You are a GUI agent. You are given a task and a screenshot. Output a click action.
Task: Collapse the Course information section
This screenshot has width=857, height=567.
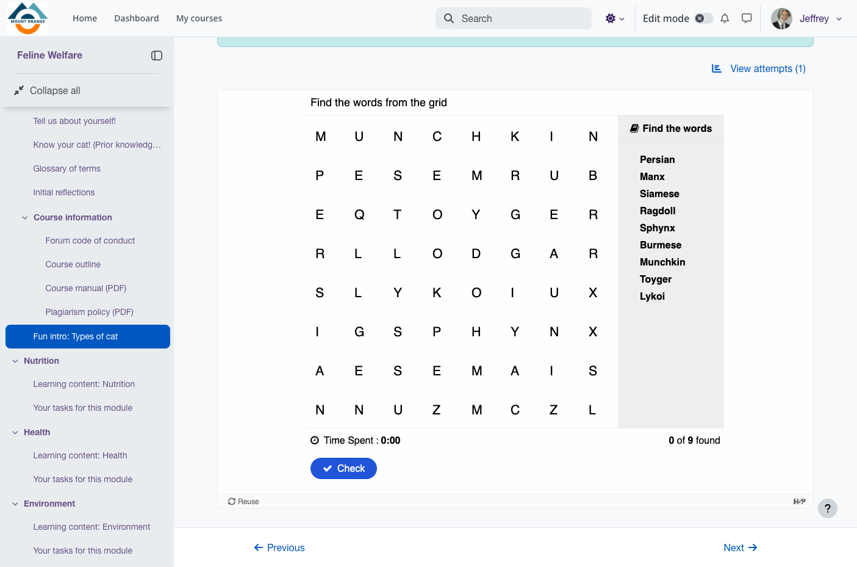[x=25, y=217]
